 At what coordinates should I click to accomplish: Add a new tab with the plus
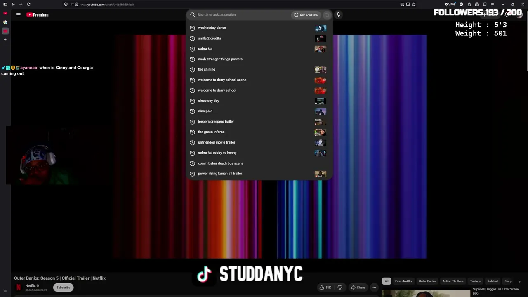pyautogui.click(x=5, y=40)
